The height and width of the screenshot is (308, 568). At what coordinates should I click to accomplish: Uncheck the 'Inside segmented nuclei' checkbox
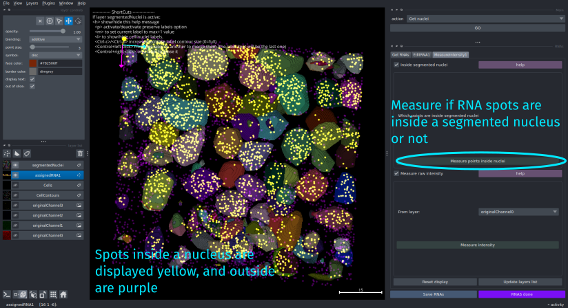click(x=396, y=65)
